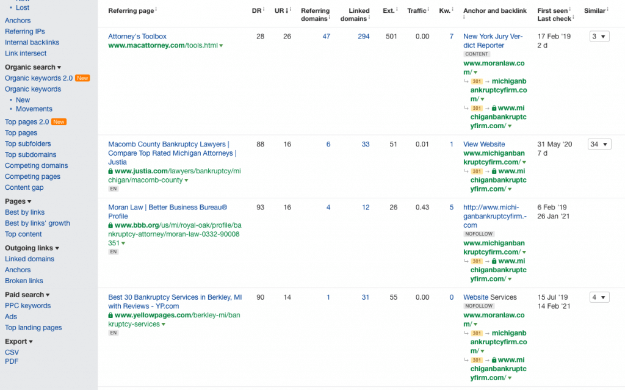The width and height of the screenshot is (625, 390).
Task: Open Top subfolders report
Action: (28, 143)
